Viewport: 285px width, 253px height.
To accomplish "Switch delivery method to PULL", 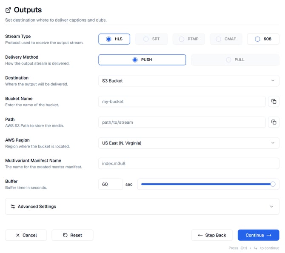I will (x=235, y=60).
